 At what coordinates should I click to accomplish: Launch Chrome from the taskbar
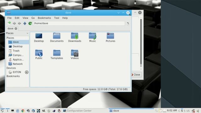[x=23, y=111]
